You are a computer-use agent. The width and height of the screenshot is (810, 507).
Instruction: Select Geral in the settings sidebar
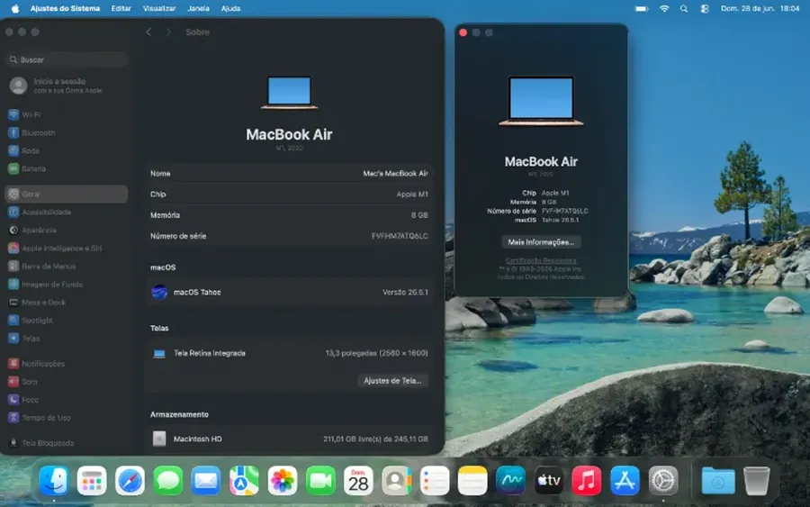pyautogui.click(x=66, y=194)
